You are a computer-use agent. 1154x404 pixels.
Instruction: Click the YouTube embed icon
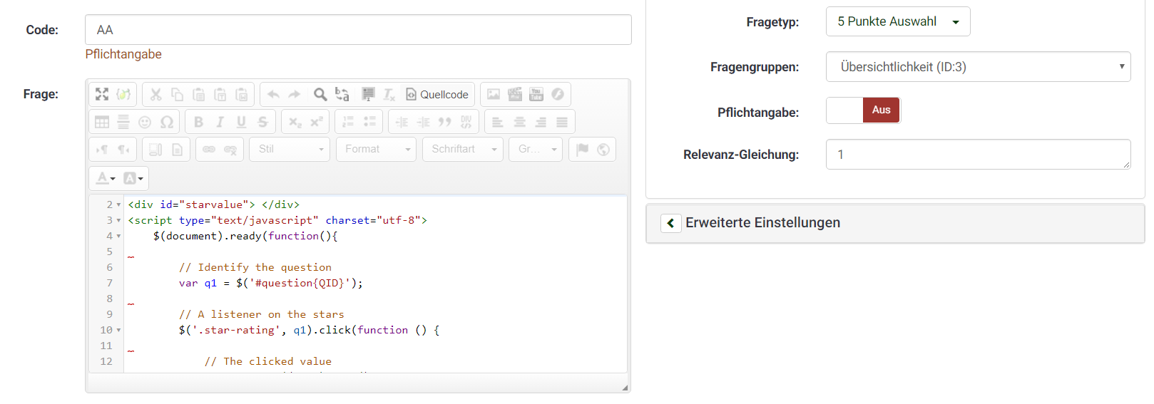click(x=536, y=94)
